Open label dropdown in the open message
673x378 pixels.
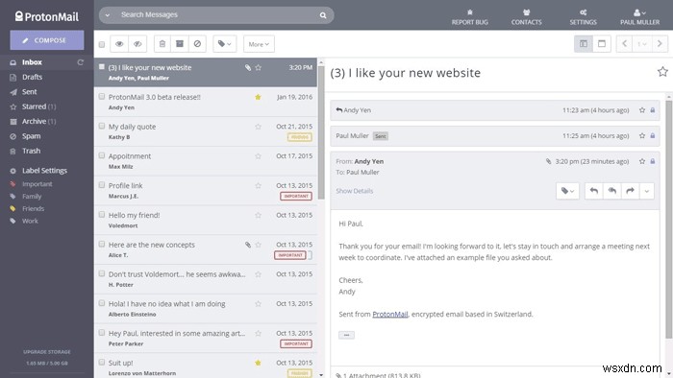click(567, 191)
